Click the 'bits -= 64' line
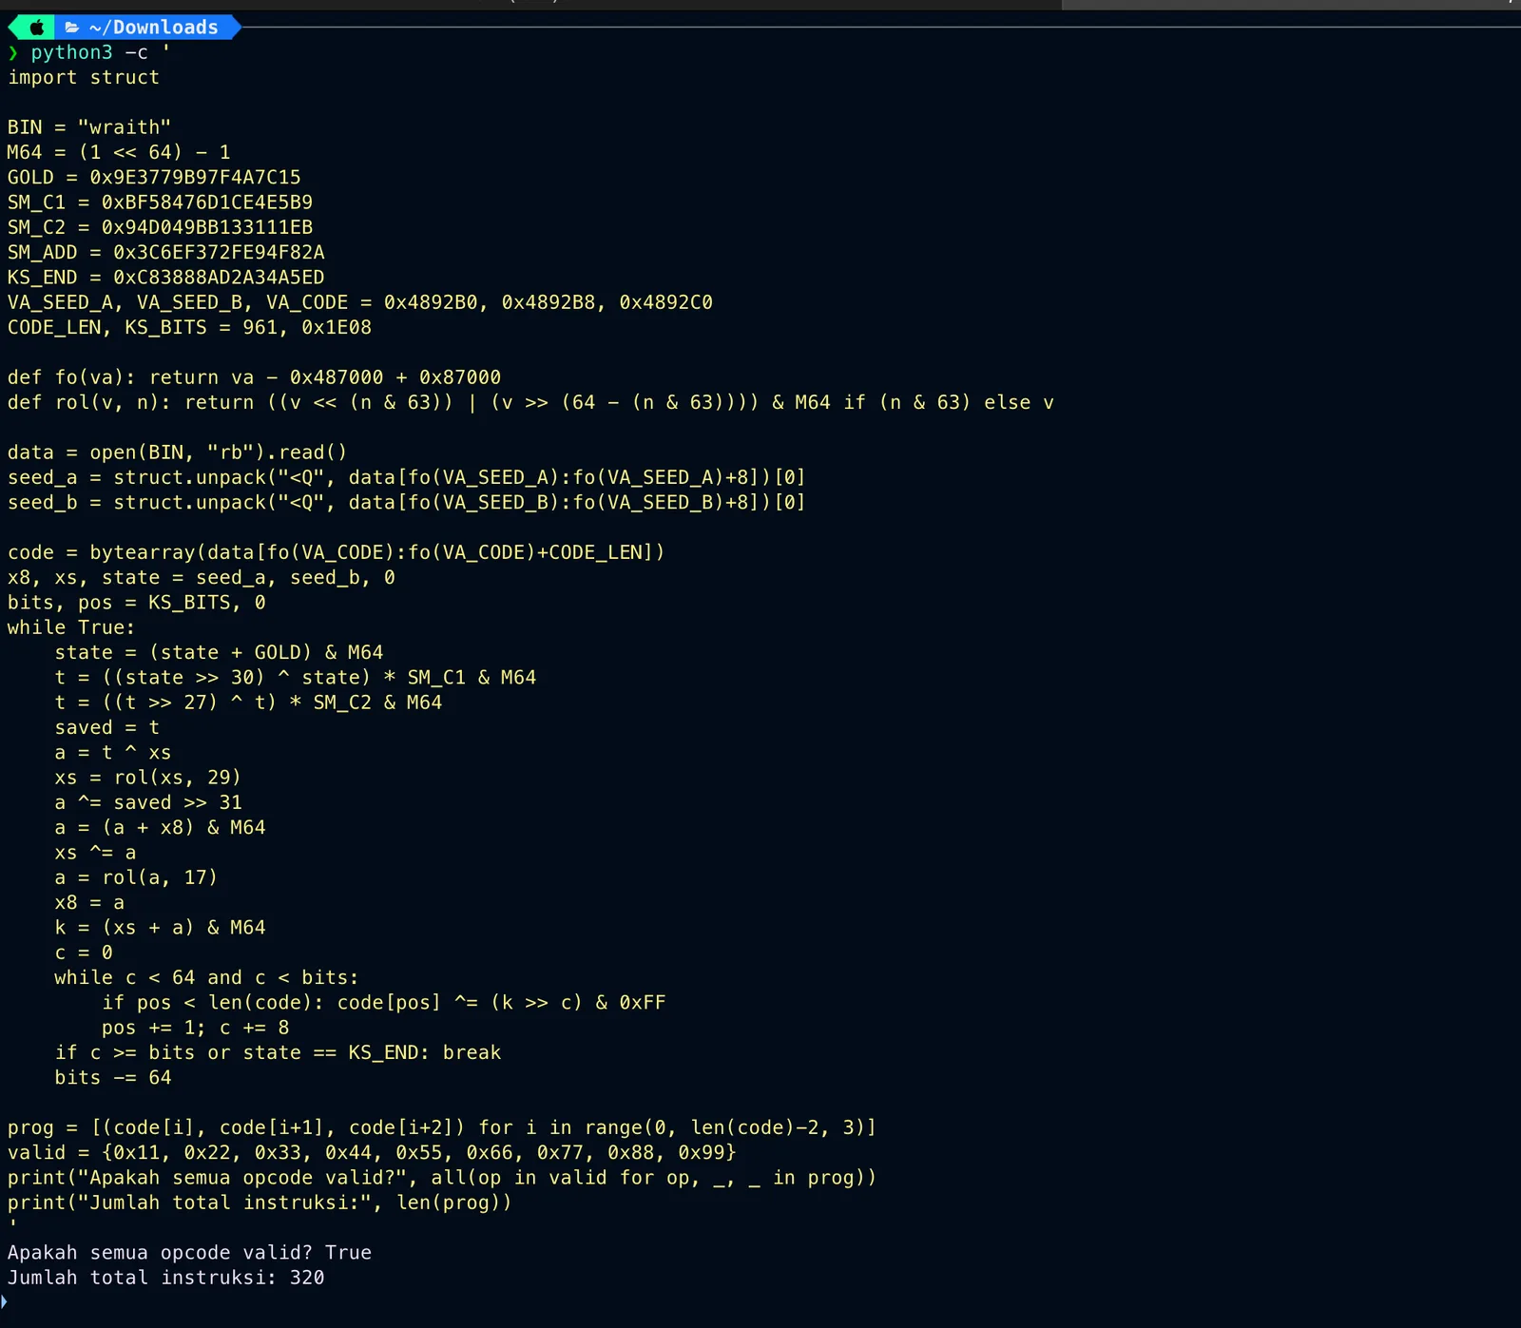Image resolution: width=1521 pixels, height=1328 pixels. pos(113,1078)
